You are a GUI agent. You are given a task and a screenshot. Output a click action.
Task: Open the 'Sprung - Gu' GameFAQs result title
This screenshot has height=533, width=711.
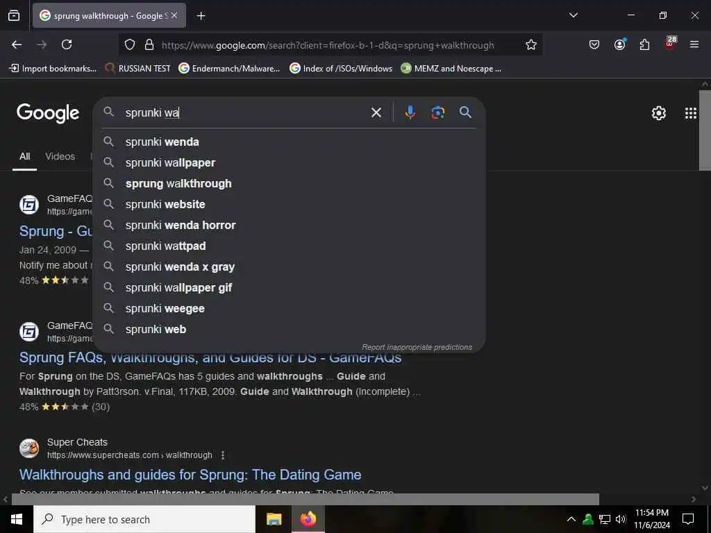pyautogui.click(x=56, y=231)
